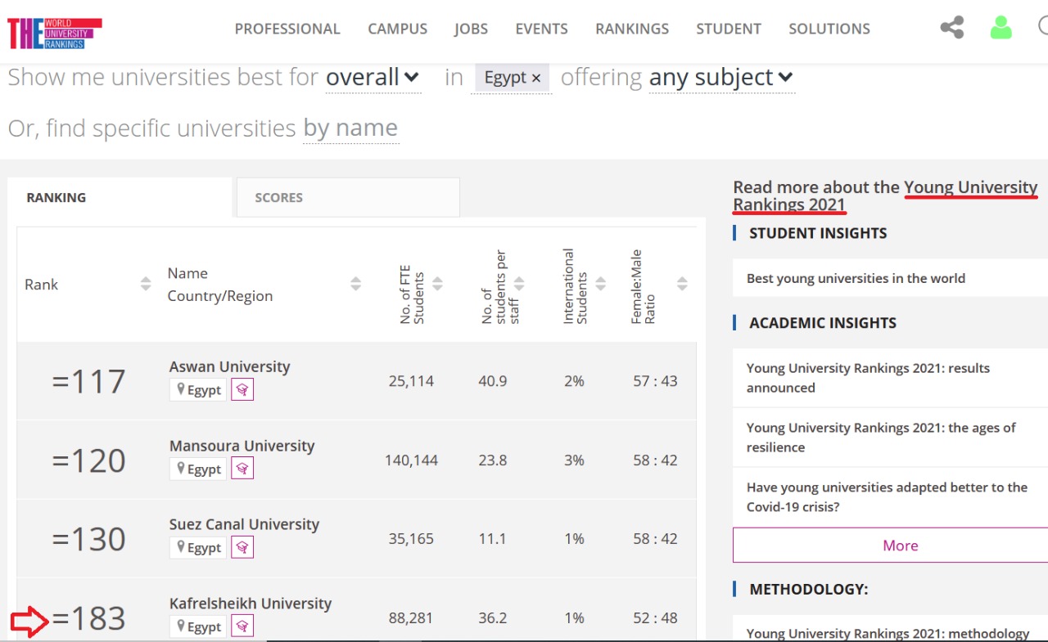Viewport: 1048px width, 642px height.
Task: Click graduation cap icon for Mansoura University
Action: point(242,469)
